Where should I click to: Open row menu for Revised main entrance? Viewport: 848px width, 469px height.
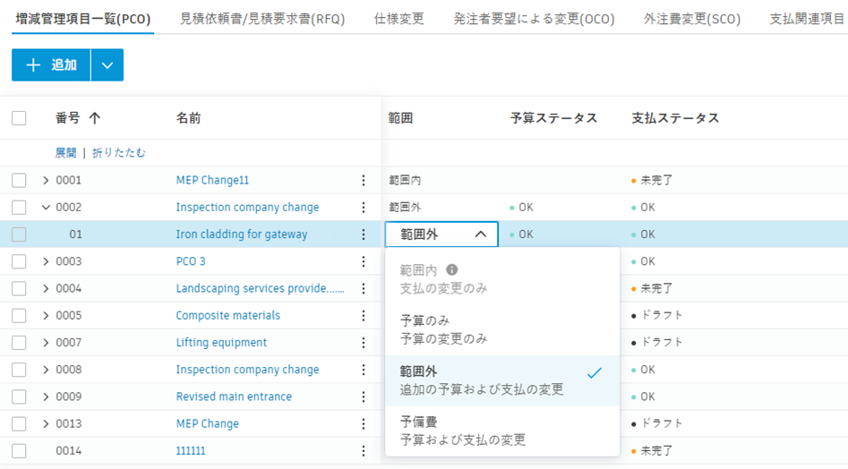coord(364,397)
